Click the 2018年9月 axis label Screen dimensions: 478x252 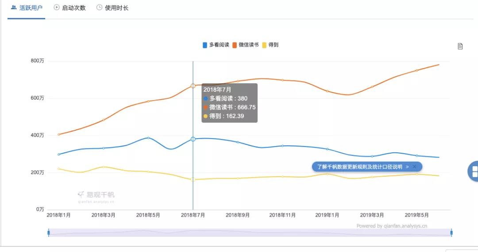point(238,215)
